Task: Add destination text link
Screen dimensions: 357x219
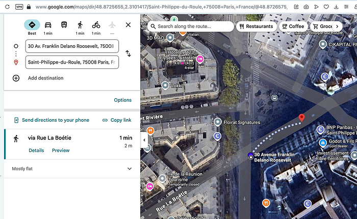Action: click(45, 78)
